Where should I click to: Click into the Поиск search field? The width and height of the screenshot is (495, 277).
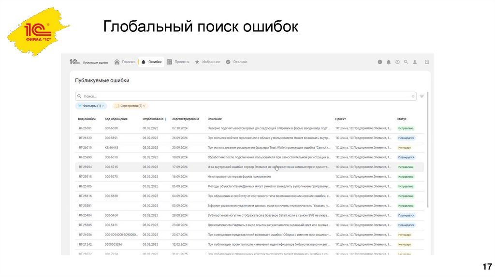246,96
